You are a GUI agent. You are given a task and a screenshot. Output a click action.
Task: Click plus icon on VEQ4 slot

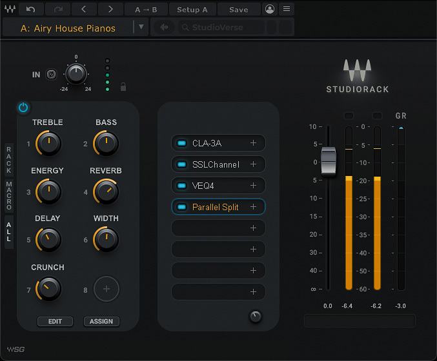pyautogui.click(x=253, y=186)
